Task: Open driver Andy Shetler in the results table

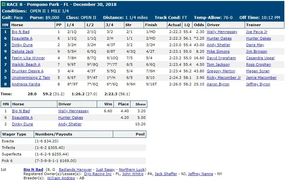Action: click(218, 45)
